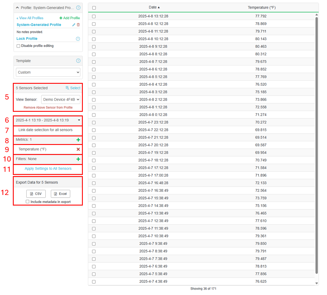
Task: Check Include metadata in export
Action: click(27, 202)
